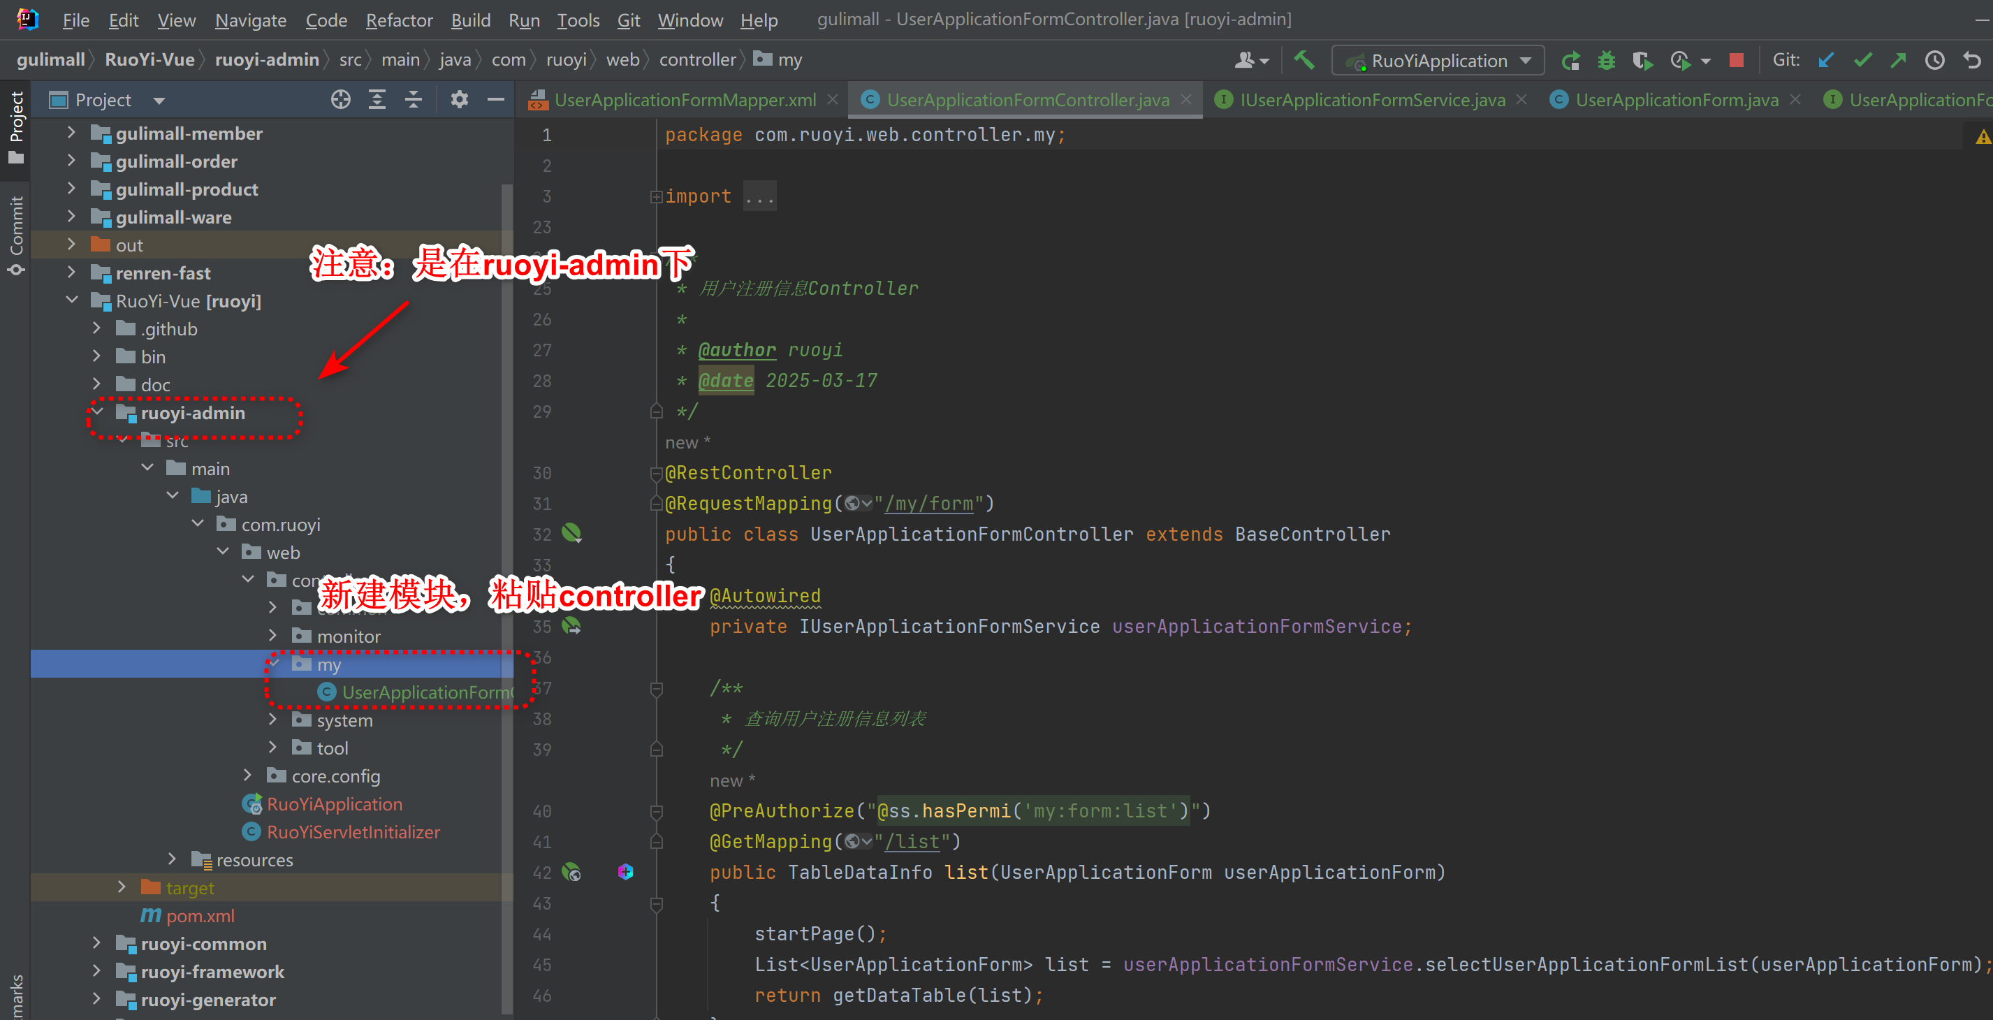Click the Git update project arrow
1993x1020 pixels.
(1827, 60)
